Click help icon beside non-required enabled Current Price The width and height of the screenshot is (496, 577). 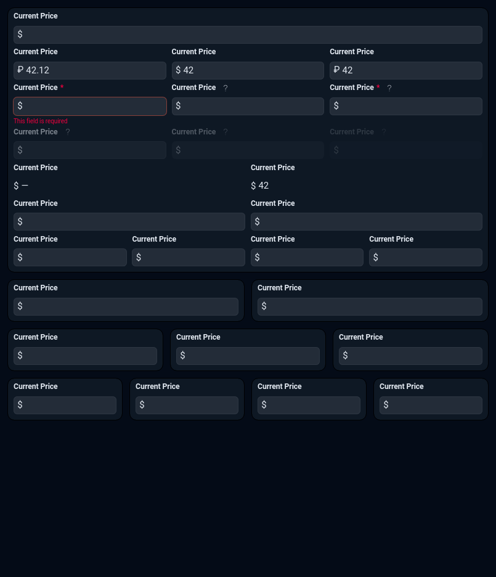[x=225, y=88]
